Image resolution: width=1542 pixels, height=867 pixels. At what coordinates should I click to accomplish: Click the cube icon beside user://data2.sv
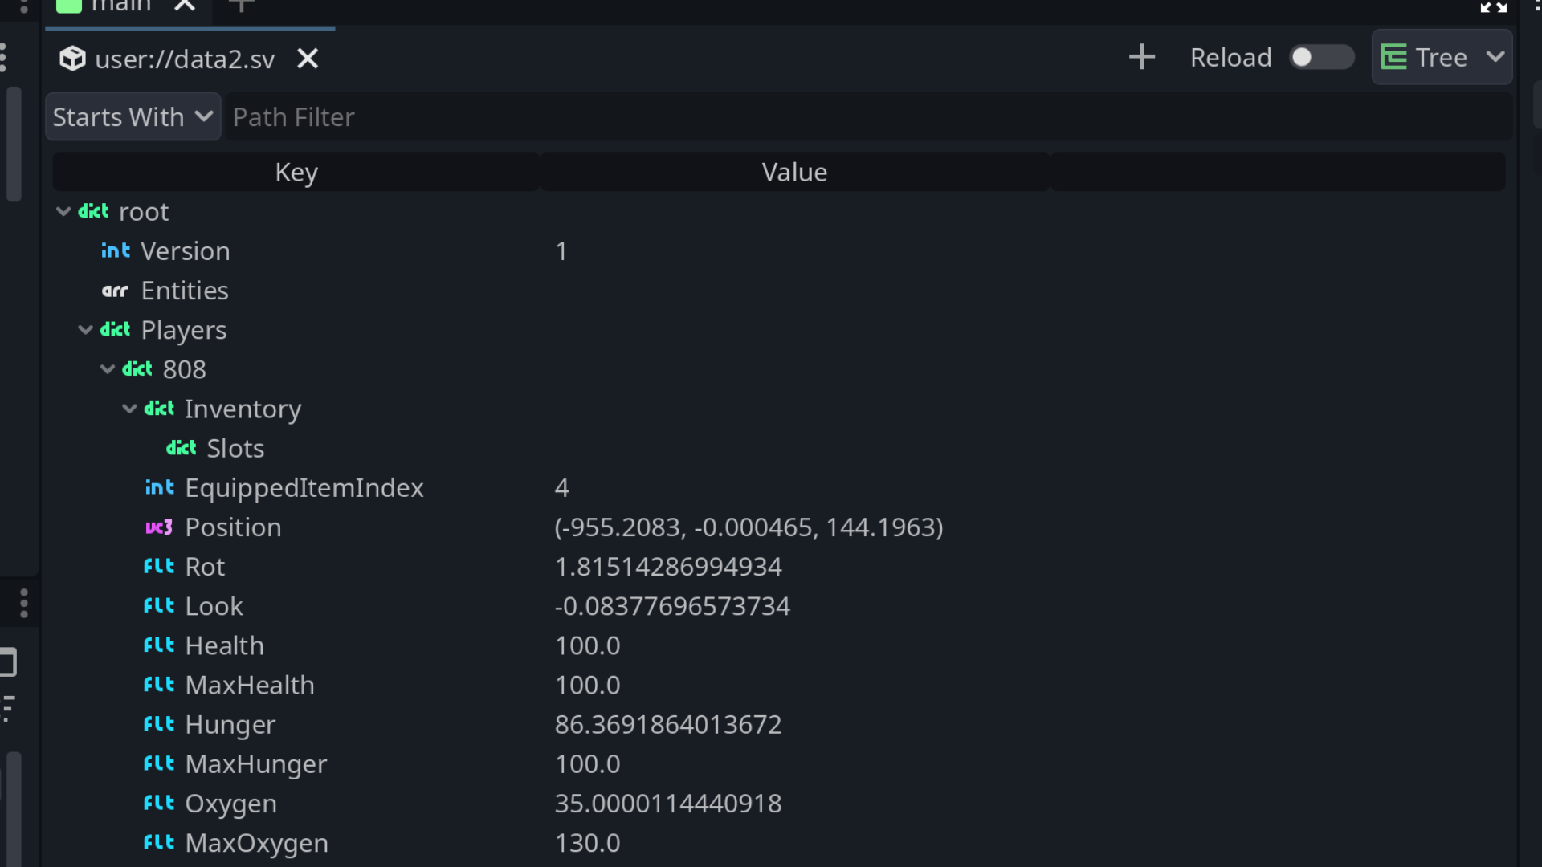(72, 59)
